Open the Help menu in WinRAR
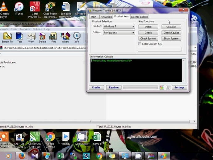This screenshot has width=213, height=160. pos(47,29)
